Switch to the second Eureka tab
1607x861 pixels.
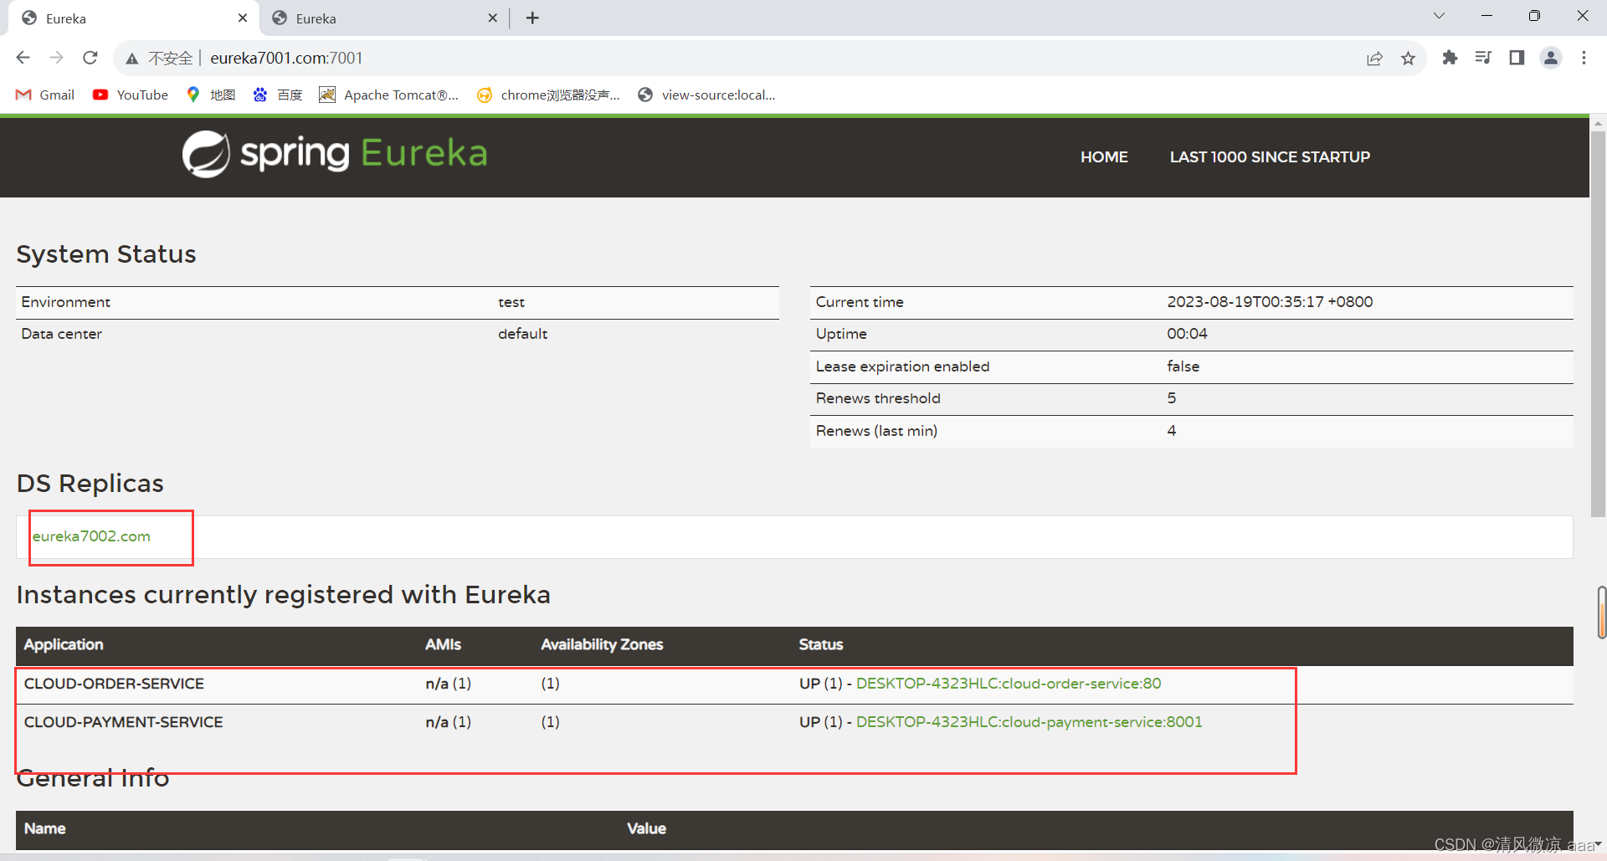point(384,18)
